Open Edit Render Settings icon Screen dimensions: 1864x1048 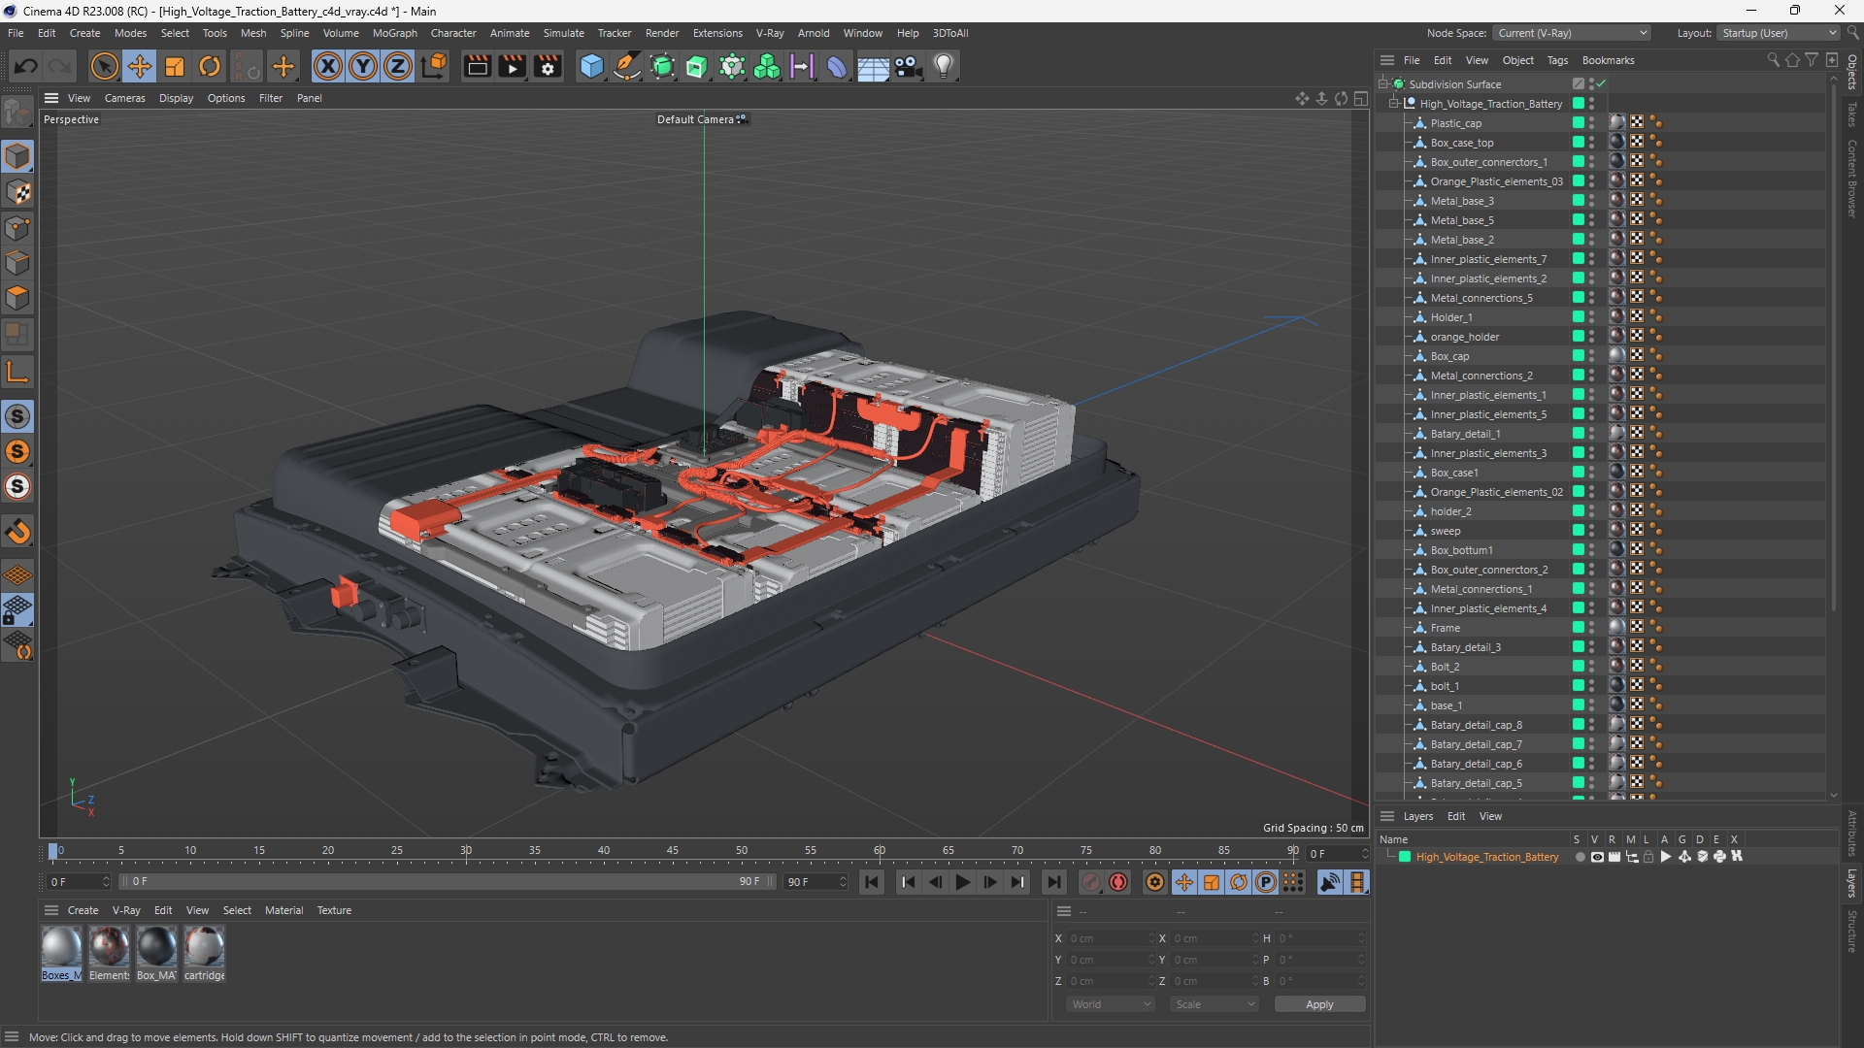[x=548, y=66]
